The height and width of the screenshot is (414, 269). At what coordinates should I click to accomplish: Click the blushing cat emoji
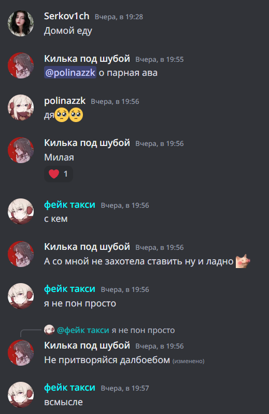point(243,261)
